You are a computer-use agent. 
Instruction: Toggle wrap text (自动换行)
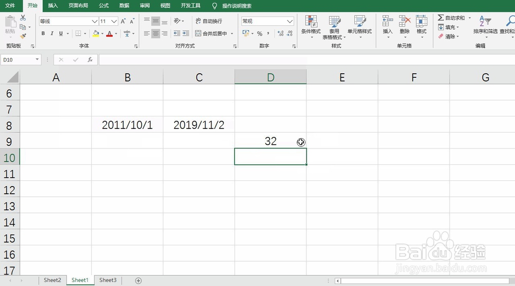tap(209, 21)
